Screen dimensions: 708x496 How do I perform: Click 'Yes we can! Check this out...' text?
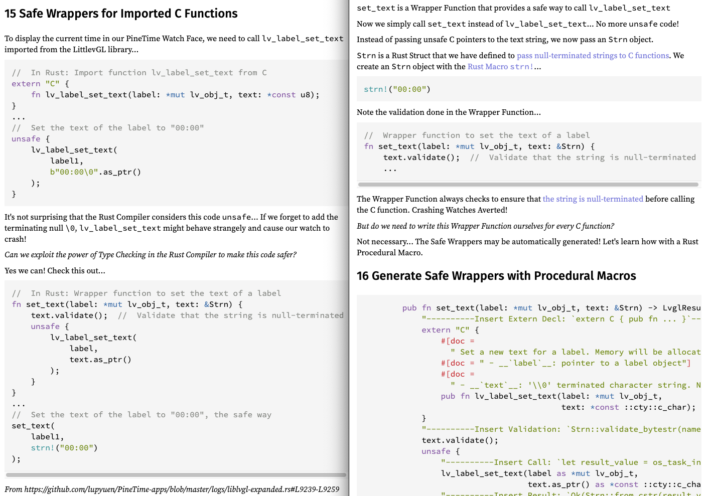click(55, 271)
